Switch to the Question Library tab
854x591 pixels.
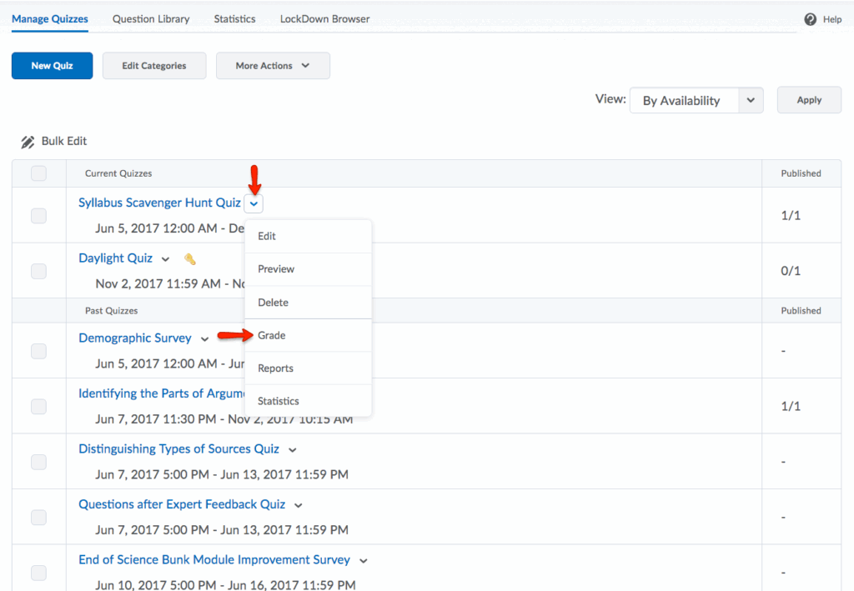pos(151,18)
